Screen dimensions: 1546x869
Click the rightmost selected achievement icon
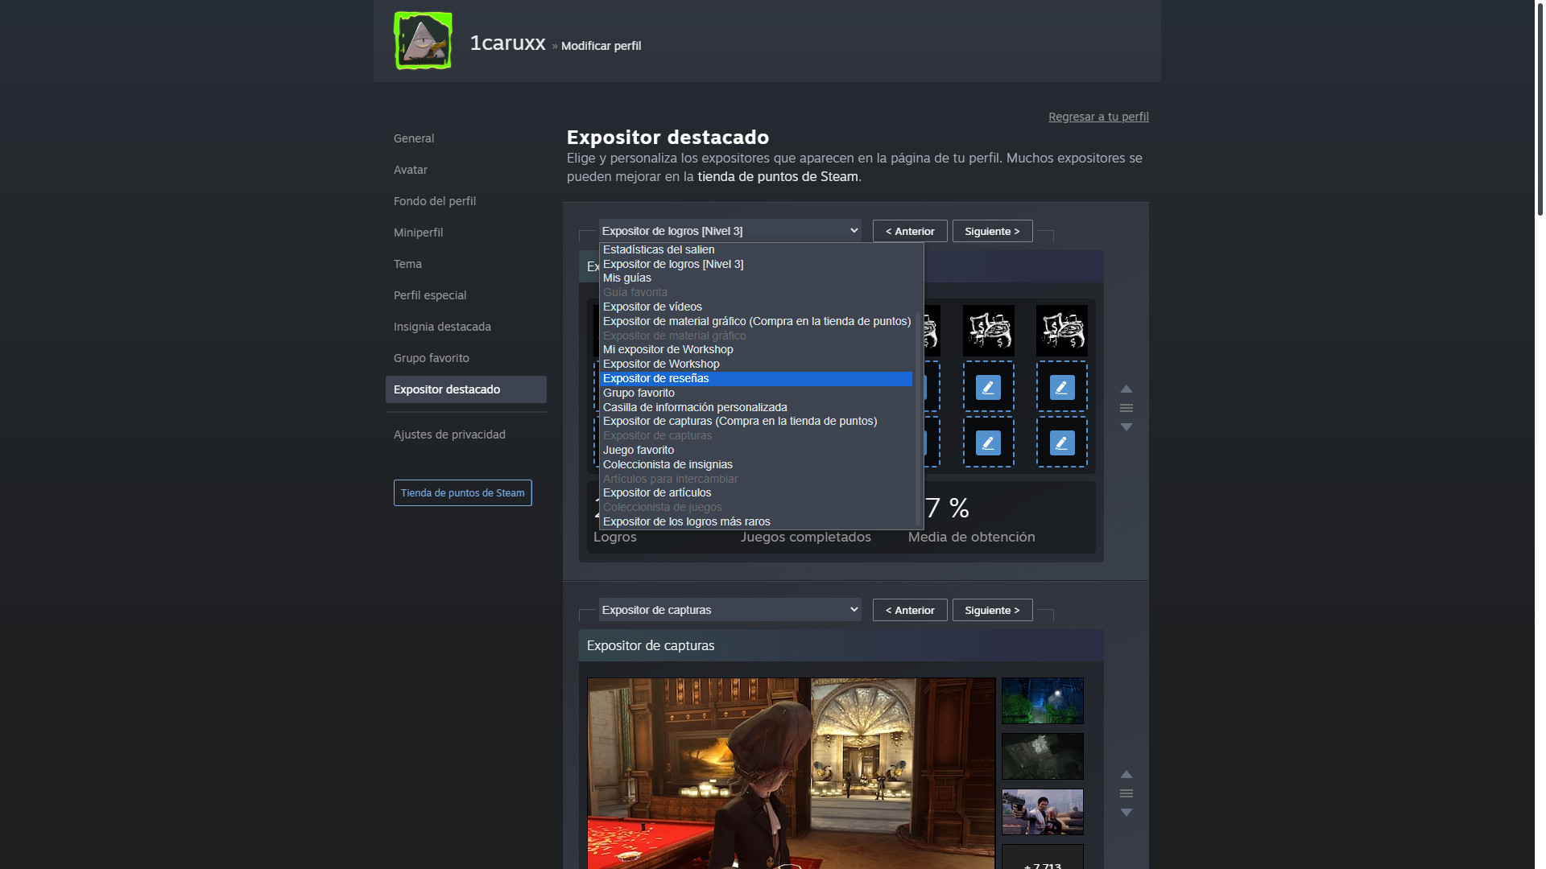point(1061,331)
